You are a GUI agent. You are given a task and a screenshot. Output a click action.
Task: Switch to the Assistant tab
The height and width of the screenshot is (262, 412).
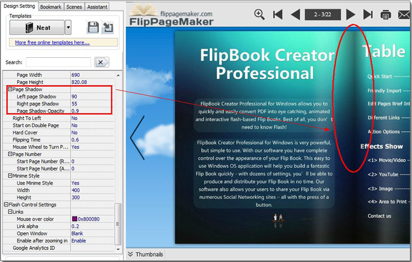pyautogui.click(x=97, y=7)
